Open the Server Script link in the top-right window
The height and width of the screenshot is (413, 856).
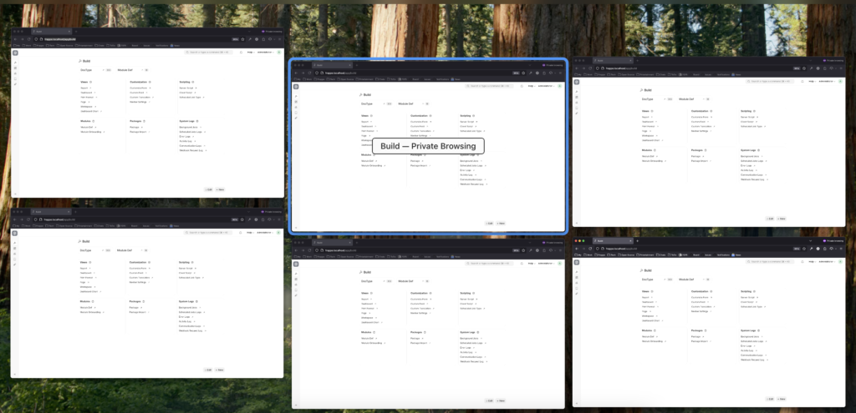pos(747,117)
